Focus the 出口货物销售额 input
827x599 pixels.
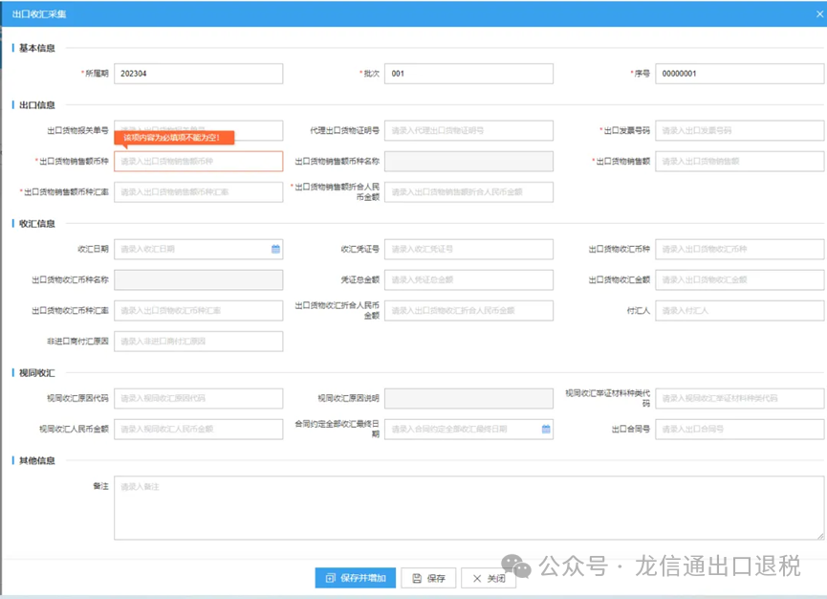click(x=739, y=161)
